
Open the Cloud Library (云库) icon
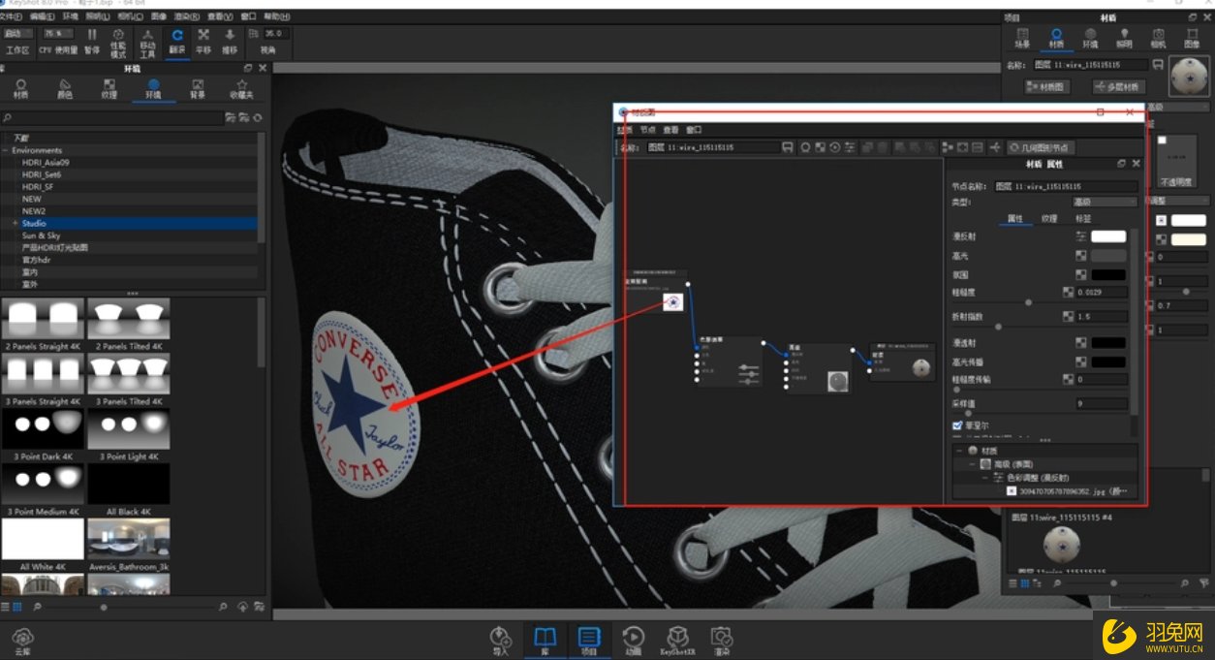point(22,639)
